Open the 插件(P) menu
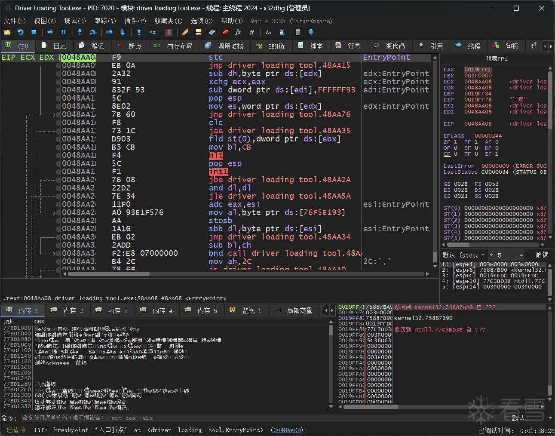555x436 pixels. pos(135,21)
